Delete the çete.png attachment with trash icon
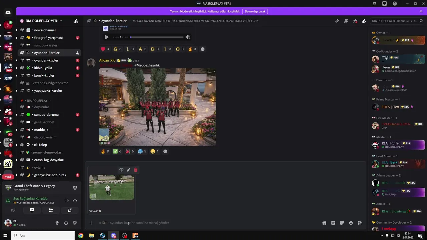 pyautogui.click(x=135, y=170)
